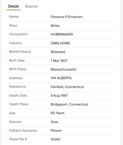This screenshot has width=123, height=145.
Task: Click the HOMEMAKER occupation value
Action: click(x=62, y=34)
